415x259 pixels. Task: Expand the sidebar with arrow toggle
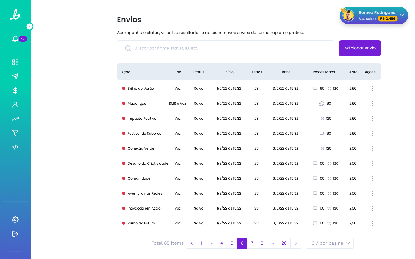pos(29,26)
